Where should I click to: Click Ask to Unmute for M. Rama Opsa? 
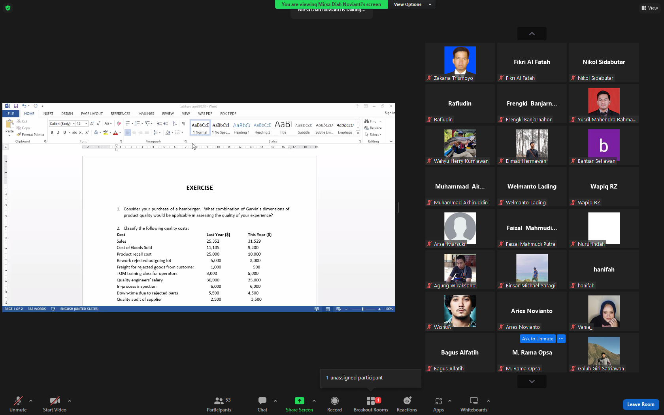tap(538, 339)
